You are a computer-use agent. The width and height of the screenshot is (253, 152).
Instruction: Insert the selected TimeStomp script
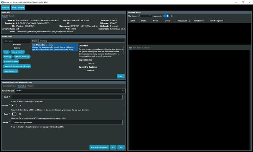[x=121, y=76]
